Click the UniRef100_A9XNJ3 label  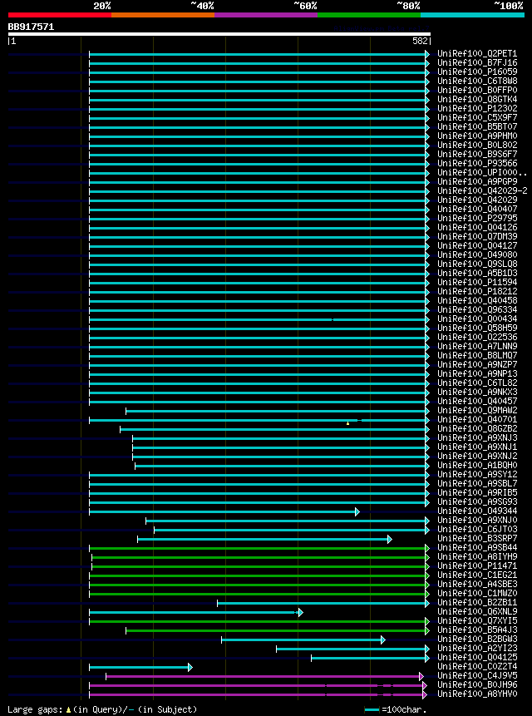tap(477, 437)
